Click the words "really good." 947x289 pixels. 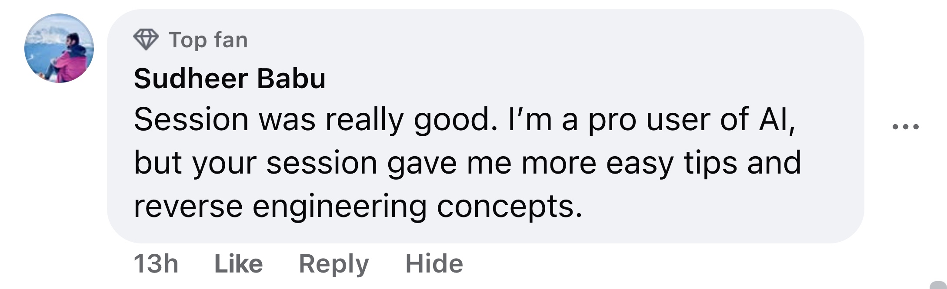411,119
